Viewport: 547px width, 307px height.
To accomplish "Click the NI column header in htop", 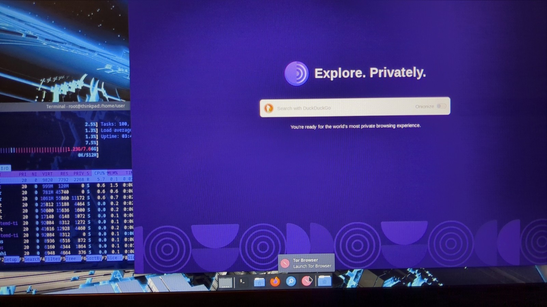I will 34,174.
